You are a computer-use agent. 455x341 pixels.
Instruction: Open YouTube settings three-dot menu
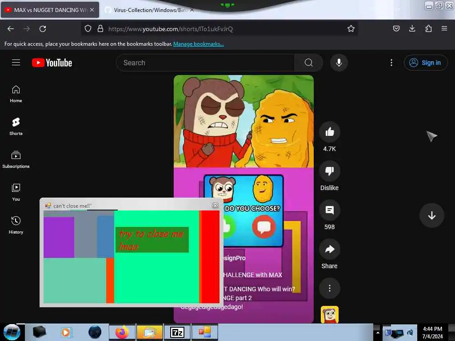coord(391,63)
